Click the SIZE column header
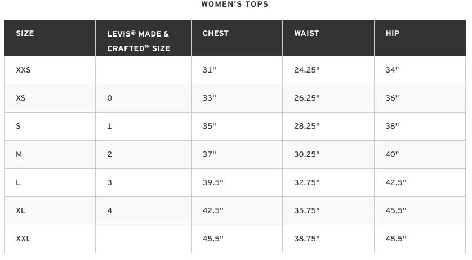The image size is (472, 260). click(25, 34)
